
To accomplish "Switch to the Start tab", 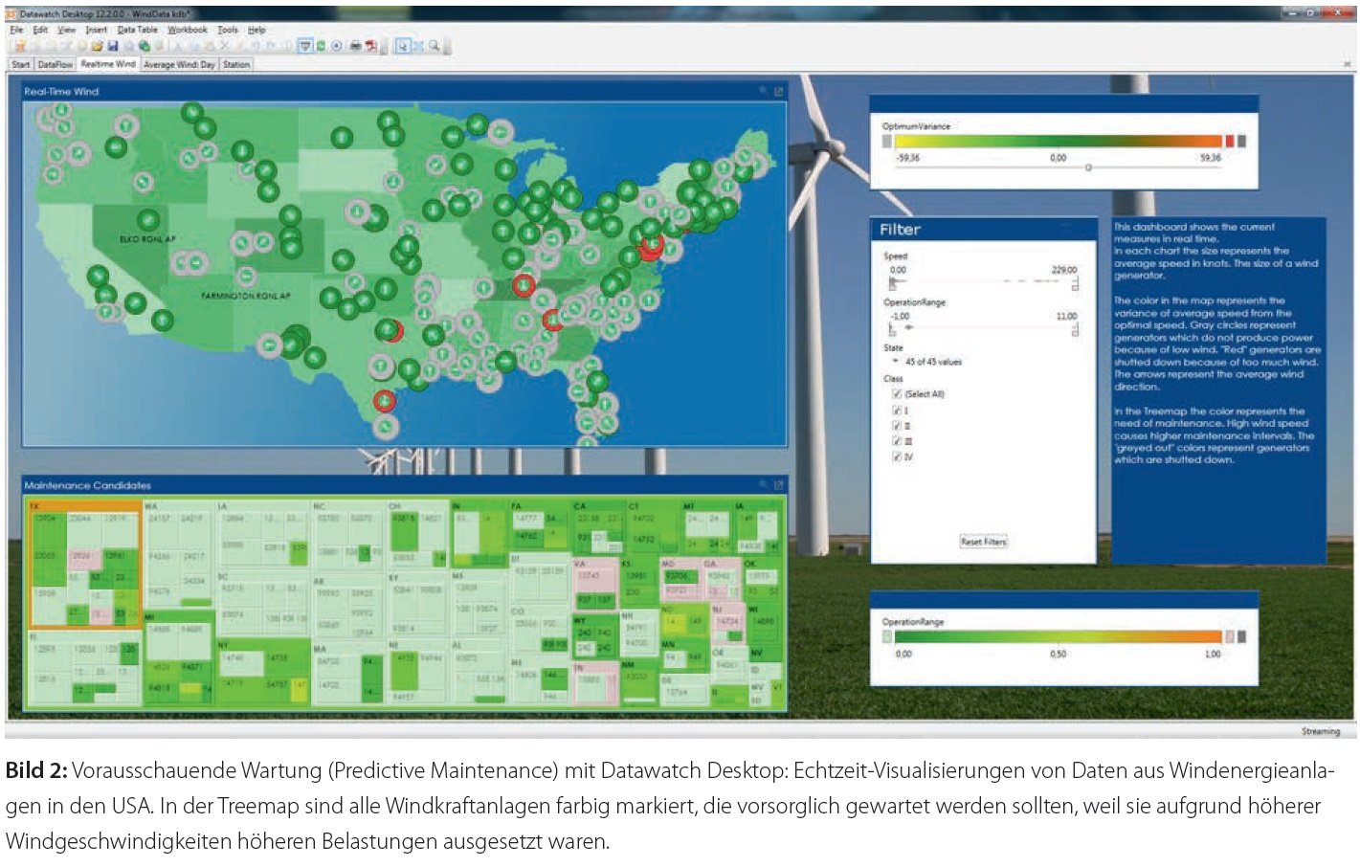I will (x=21, y=64).
